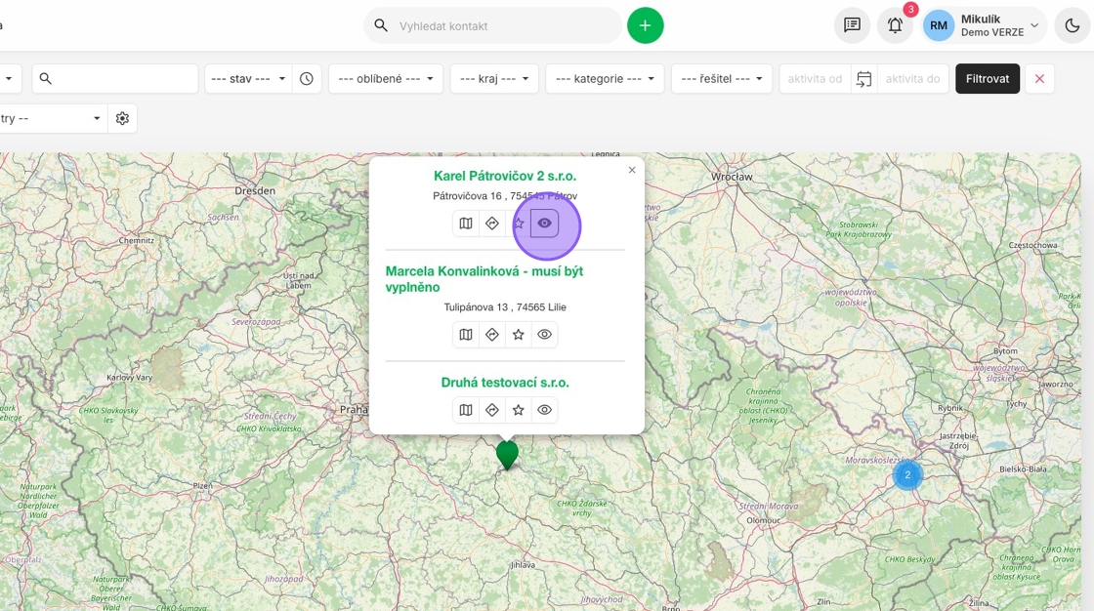
Task: View Karel Pátrovičov detail eye icon
Action: 545,224
